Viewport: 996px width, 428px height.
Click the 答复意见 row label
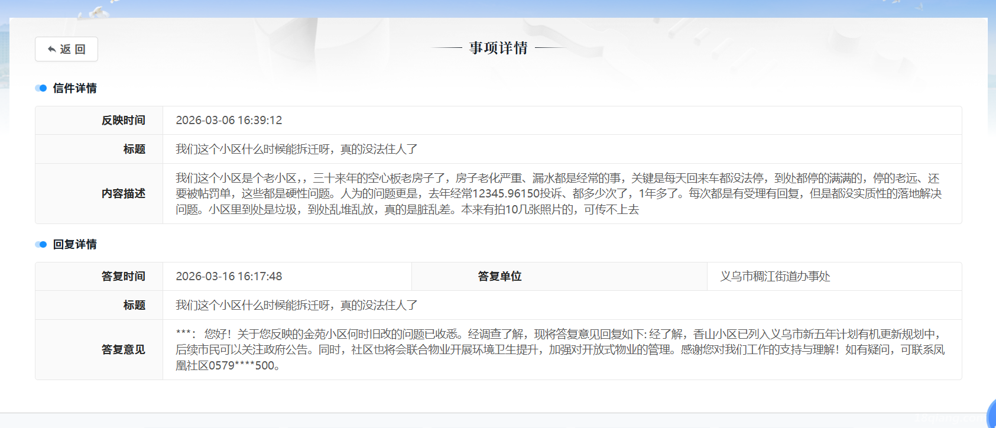click(123, 349)
